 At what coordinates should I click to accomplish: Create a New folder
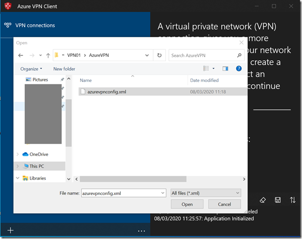(64, 69)
